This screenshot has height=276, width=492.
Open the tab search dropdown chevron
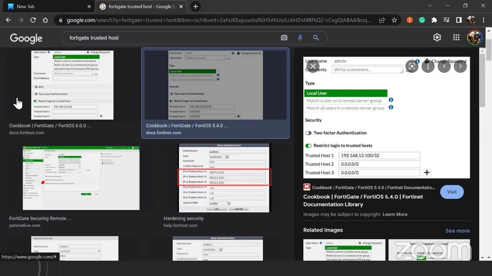pos(430,6)
